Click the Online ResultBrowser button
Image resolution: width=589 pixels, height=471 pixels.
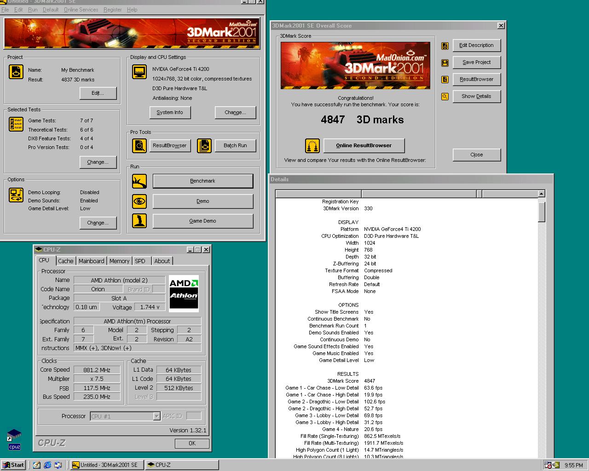(364, 146)
